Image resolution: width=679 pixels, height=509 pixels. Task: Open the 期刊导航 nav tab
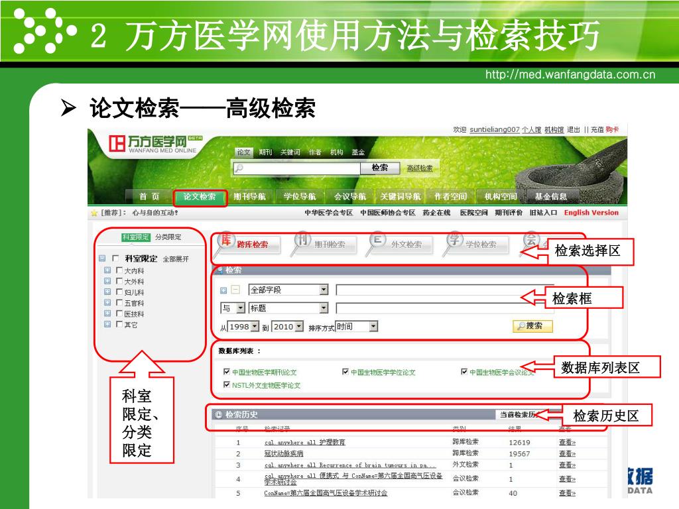tap(249, 196)
